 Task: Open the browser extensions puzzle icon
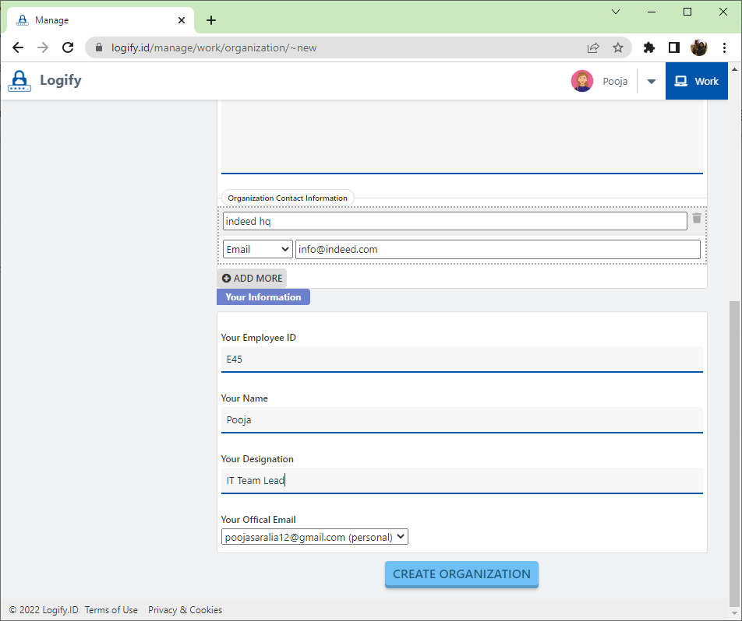pos(648,47)
